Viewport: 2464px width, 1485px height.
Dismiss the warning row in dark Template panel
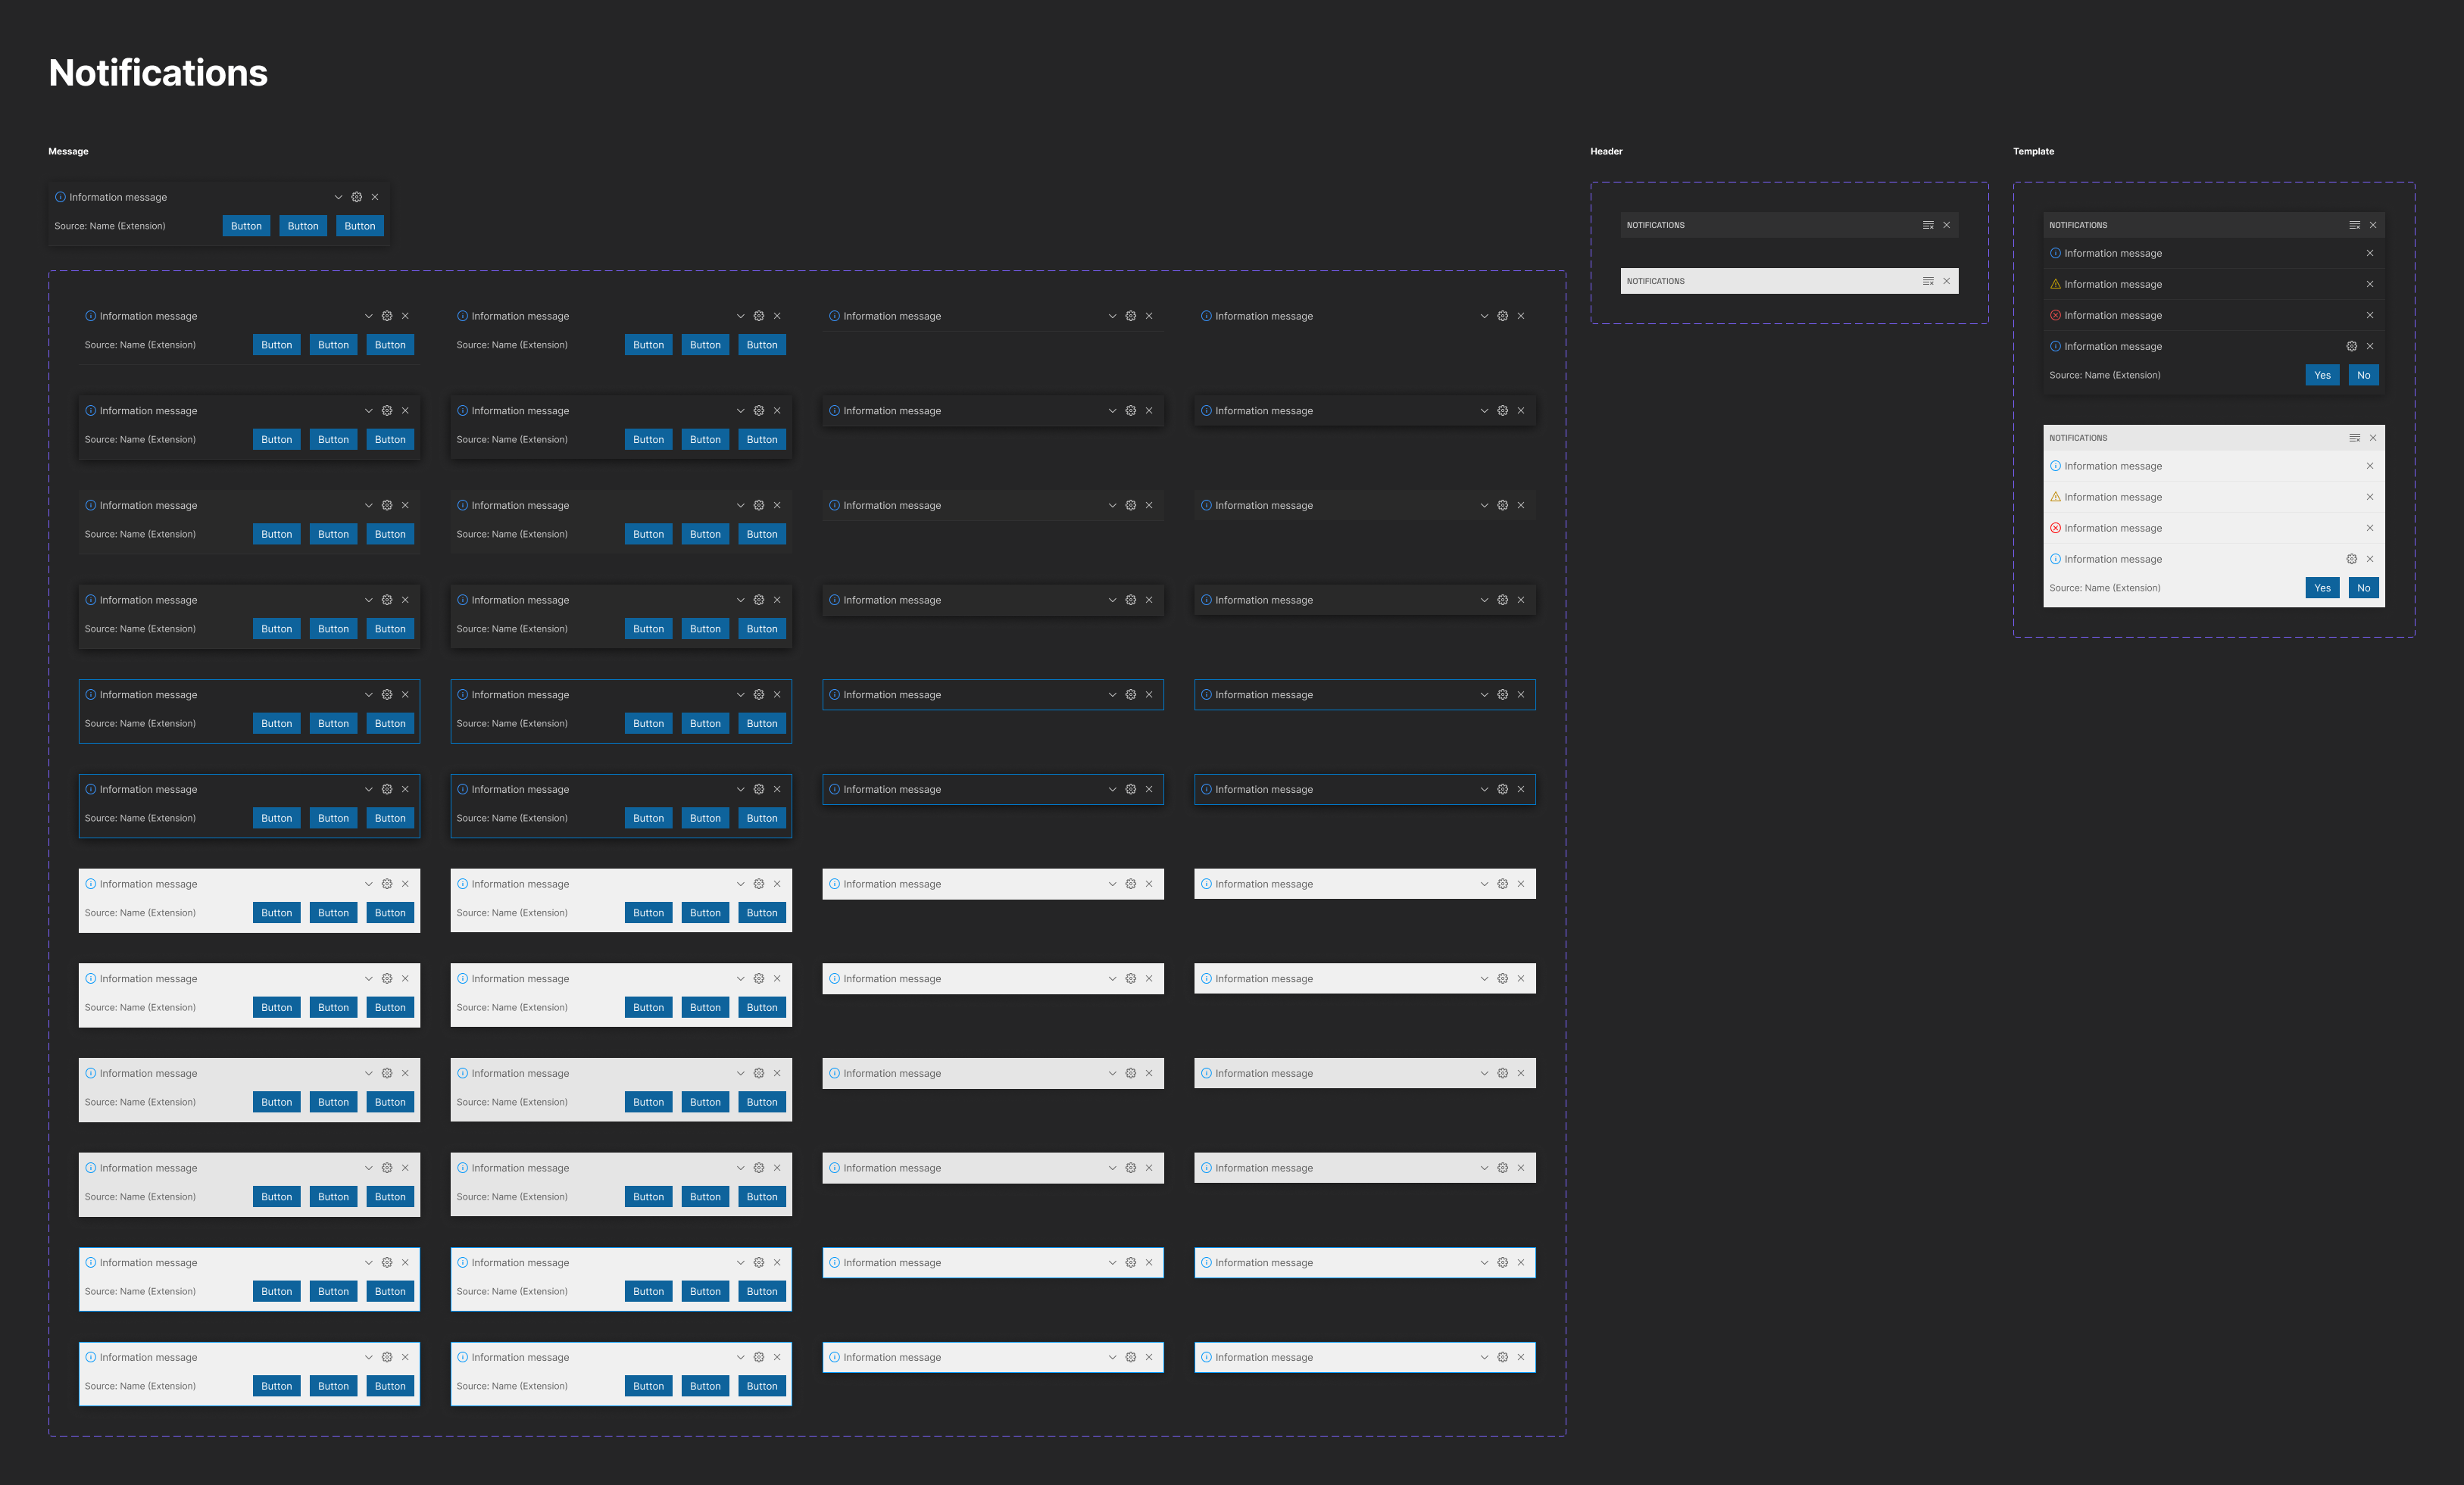pos(2370,284)
